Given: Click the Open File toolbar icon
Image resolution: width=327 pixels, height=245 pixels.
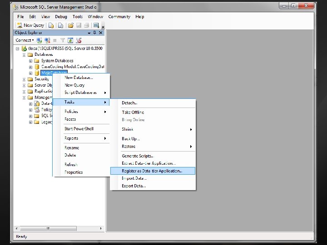Looking at the screenshot, I should [71, 25].
